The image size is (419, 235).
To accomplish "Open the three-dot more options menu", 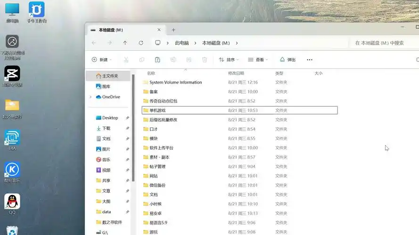I will tap(310, 60).
